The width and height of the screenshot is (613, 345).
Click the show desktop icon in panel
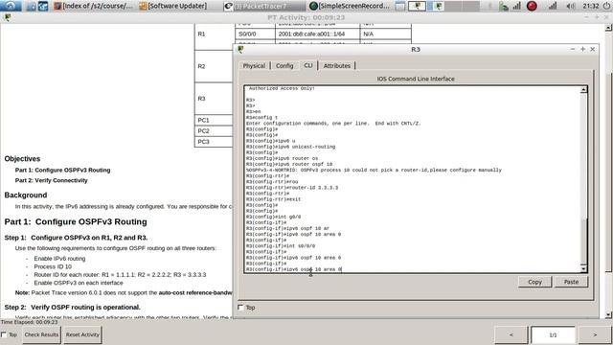pyautogui.click(x=400, y=6)
